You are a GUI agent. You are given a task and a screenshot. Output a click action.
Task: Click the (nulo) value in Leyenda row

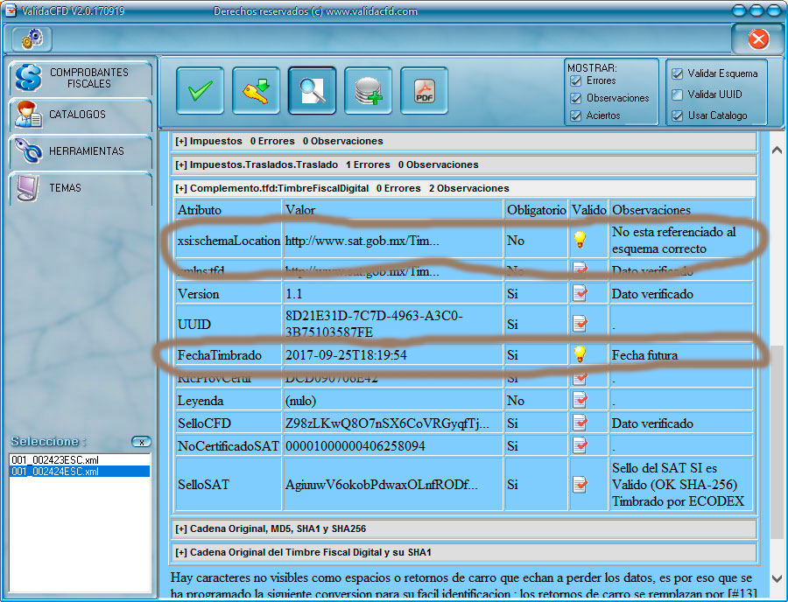[x=300, y=401]
